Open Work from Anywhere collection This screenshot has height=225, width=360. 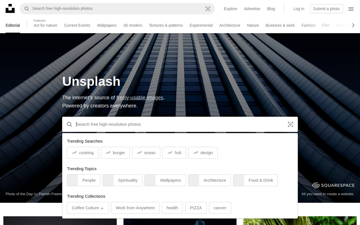(135, 208)
